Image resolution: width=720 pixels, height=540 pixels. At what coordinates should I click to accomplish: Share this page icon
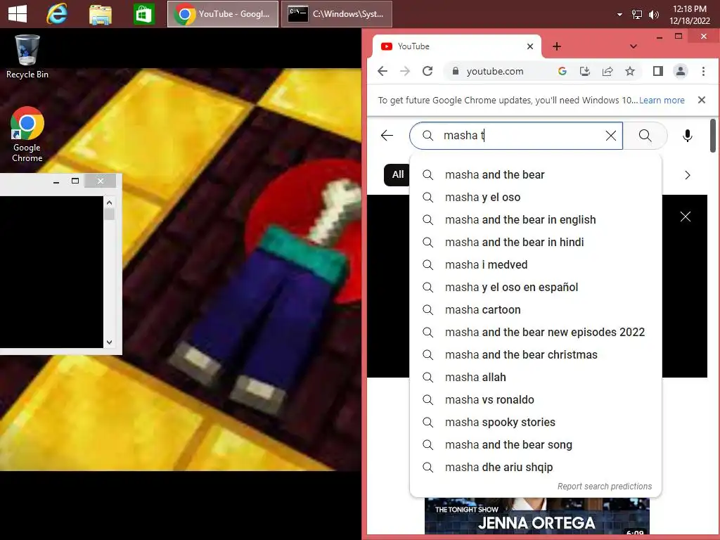(607, 71)
